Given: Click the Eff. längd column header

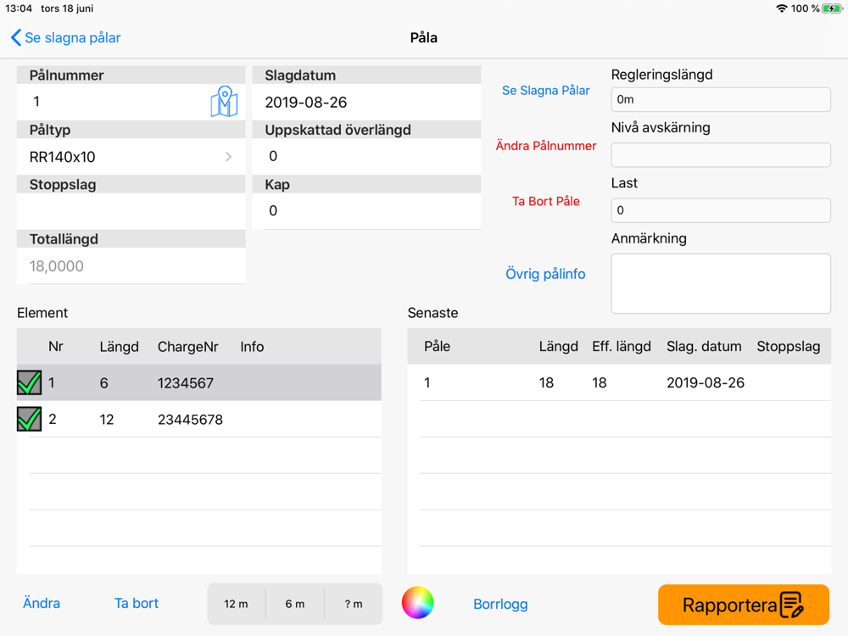Looking at the screenshot, I should point(622,346).
